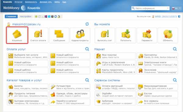Open Билеты in the catalog

point(27,87)
